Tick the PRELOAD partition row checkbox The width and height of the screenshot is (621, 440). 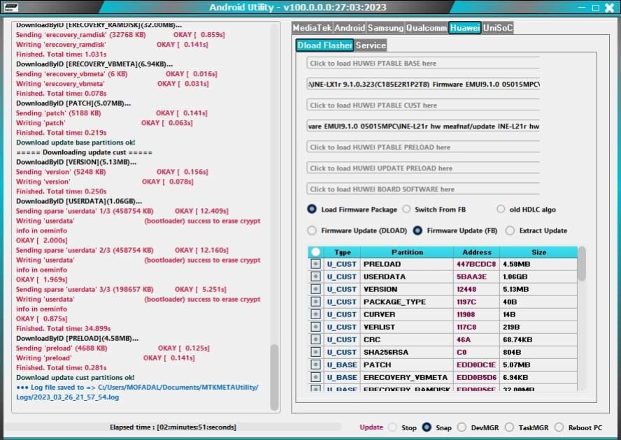tap(316, 265)
